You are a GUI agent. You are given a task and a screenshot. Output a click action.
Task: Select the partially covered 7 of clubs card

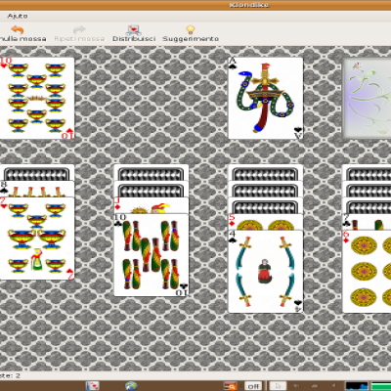[x=367, y=222]
